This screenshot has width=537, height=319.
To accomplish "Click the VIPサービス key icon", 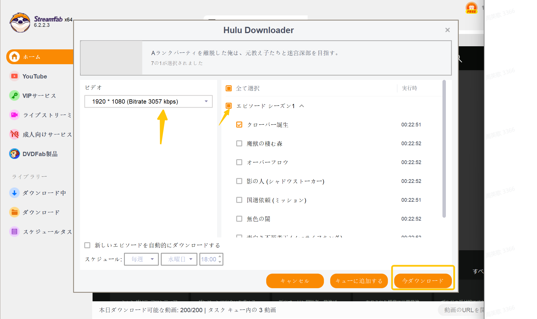I will pos(14,96).
